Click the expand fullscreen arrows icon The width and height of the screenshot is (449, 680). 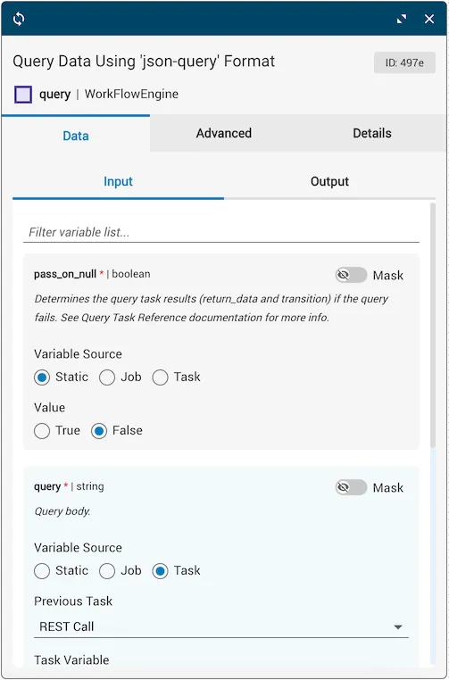click(x=402, y=19)
